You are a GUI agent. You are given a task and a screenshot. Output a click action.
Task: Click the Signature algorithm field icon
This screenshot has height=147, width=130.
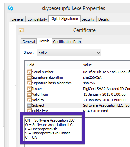pos(29,77)
